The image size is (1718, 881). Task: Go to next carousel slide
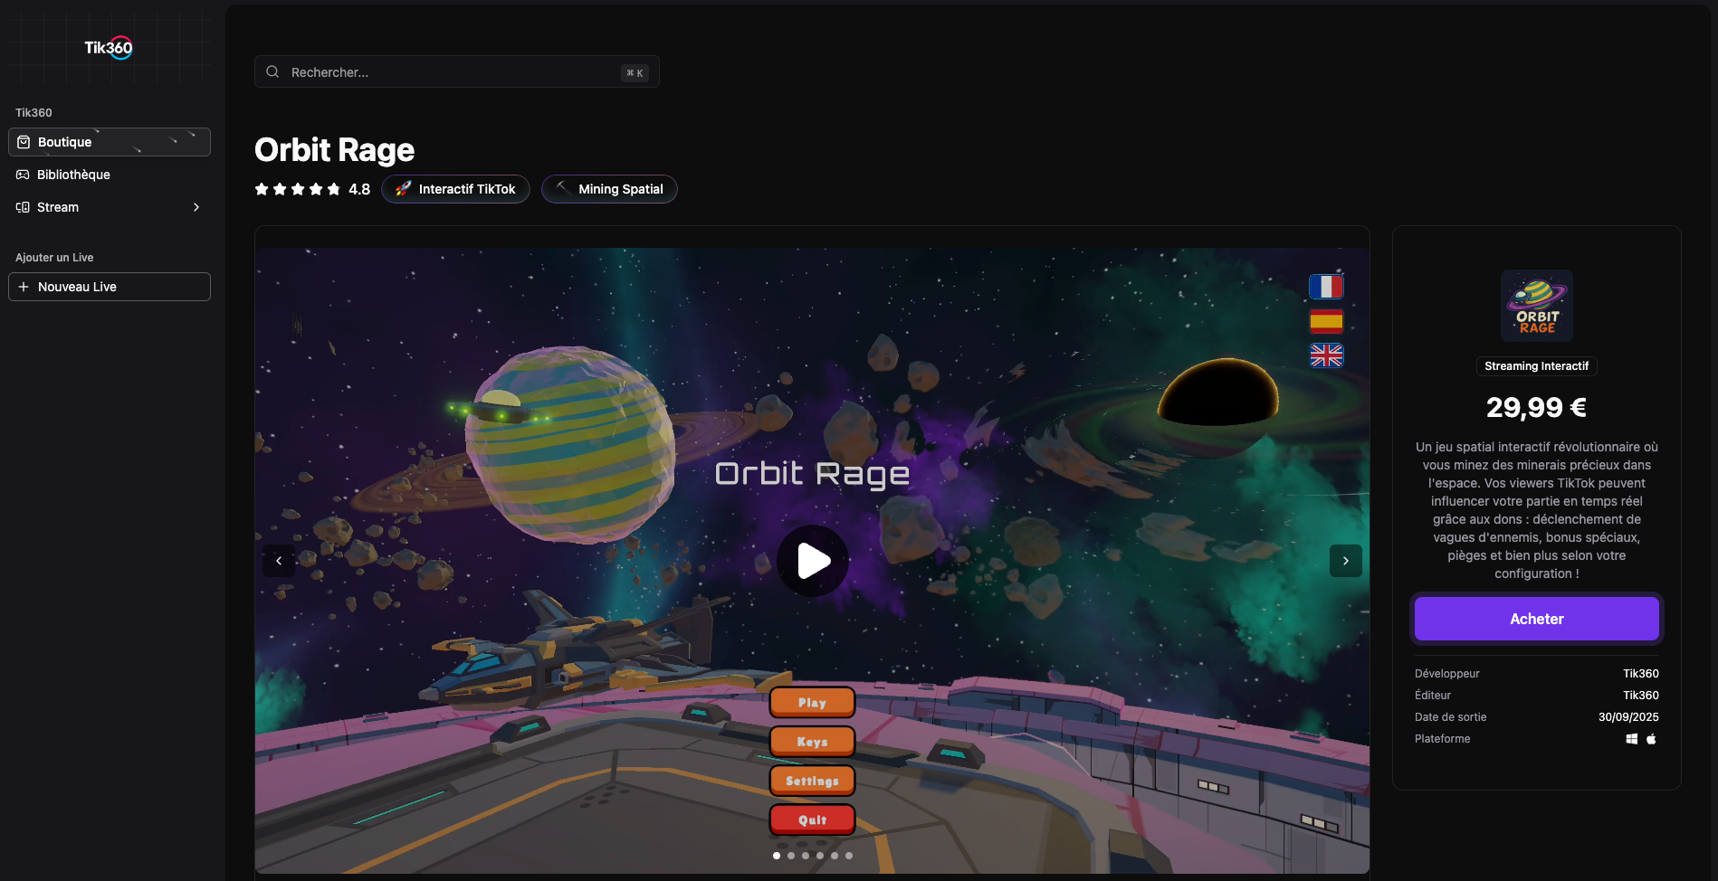1345,561
